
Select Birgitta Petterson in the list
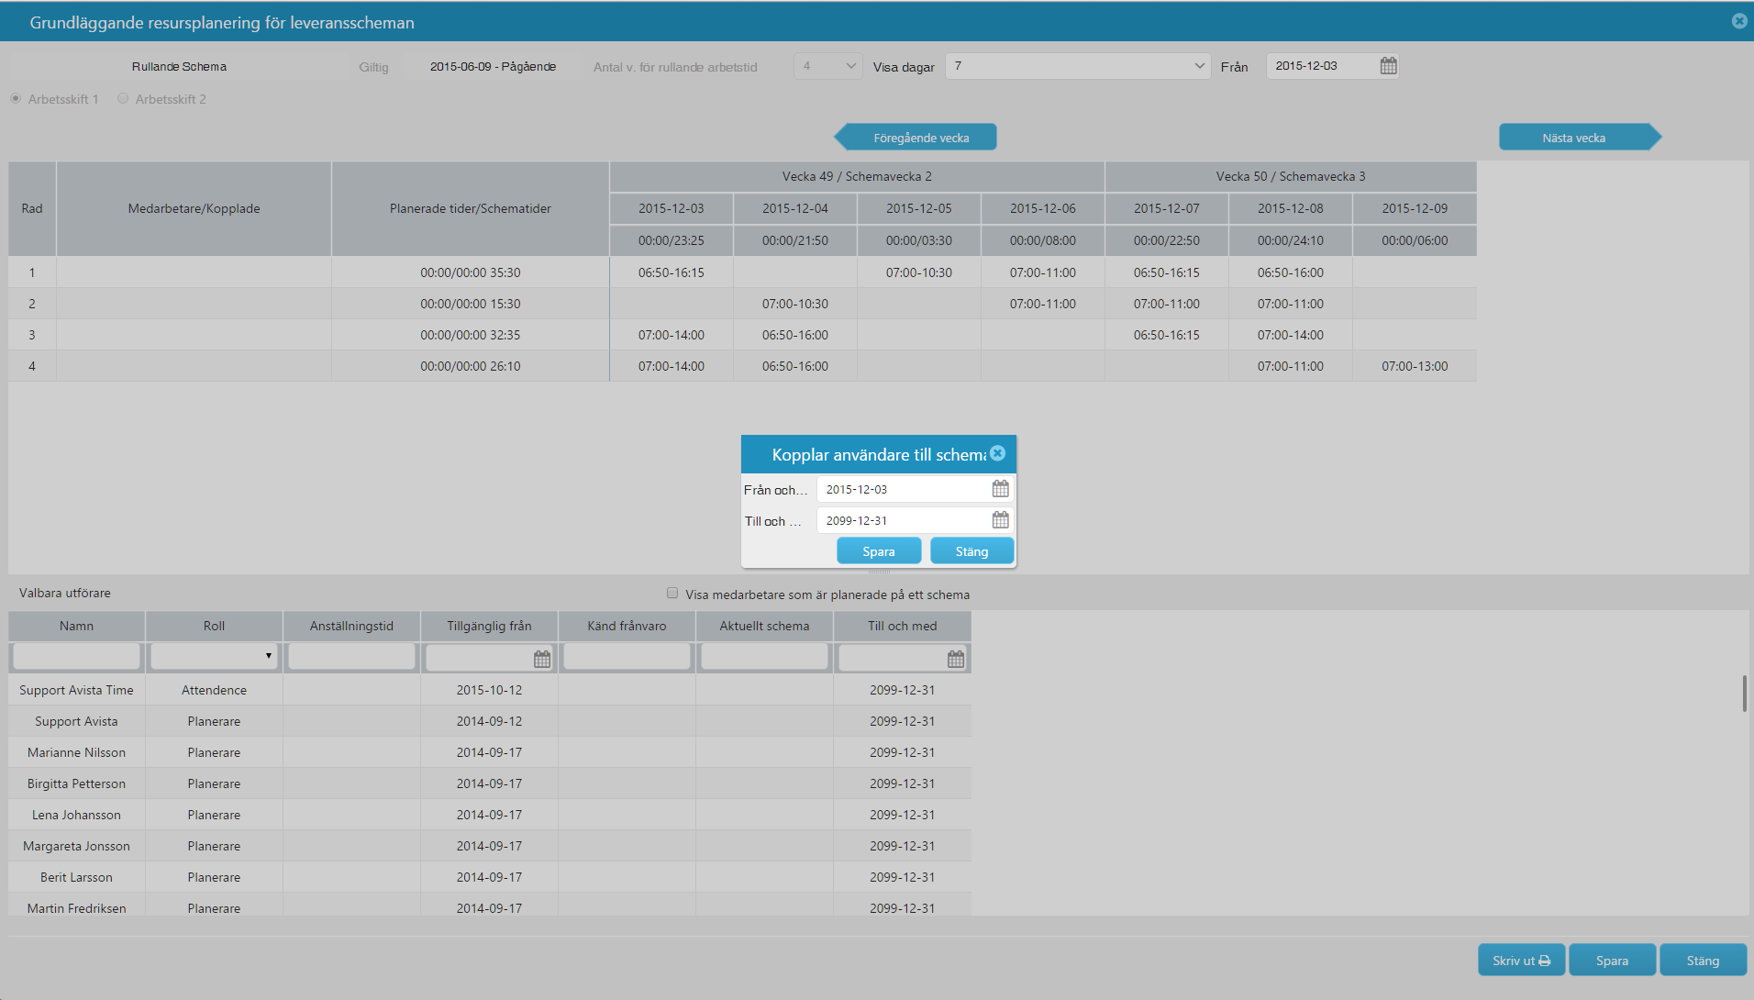click(x=76, y=783)
